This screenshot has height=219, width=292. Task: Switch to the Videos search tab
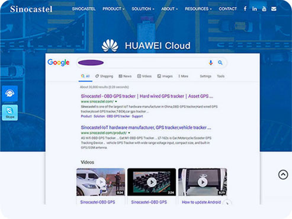(x=145, y=76)
